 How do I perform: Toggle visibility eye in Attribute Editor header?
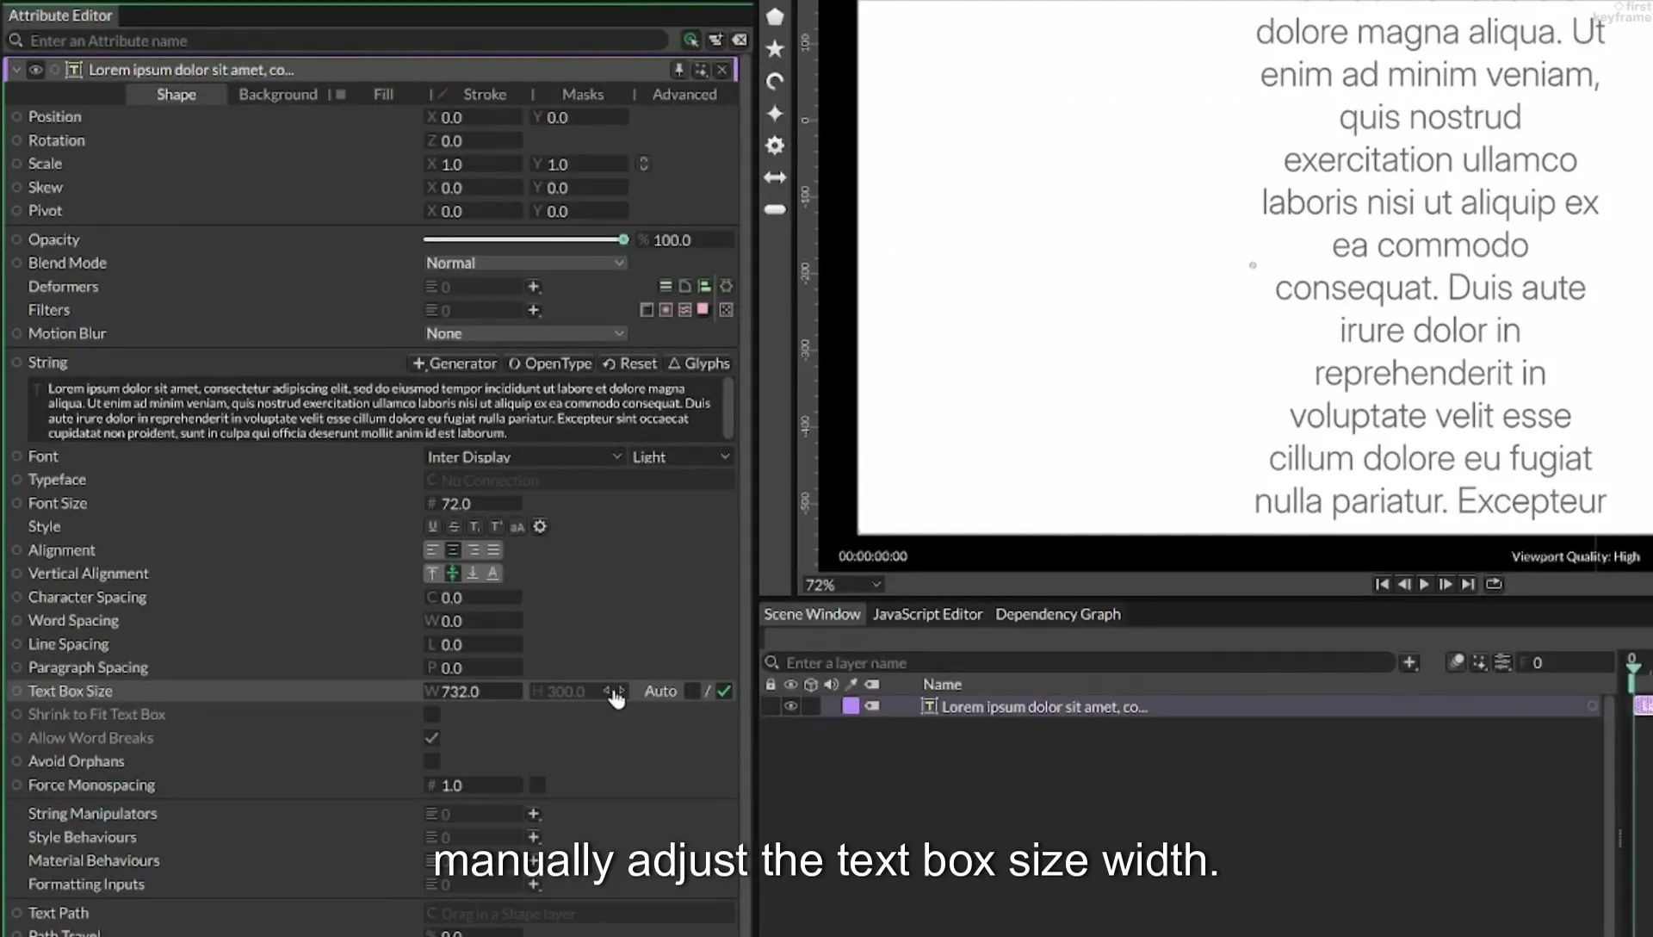tap(35, 70)
